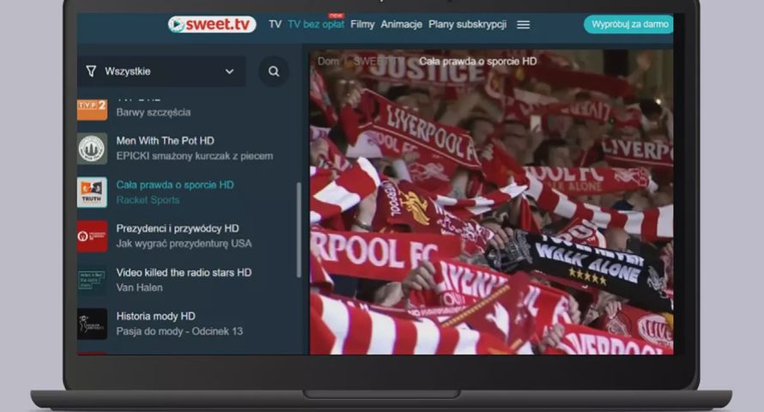Open the TV menu item
Screen dimensions: 764x412
(275, 24)
